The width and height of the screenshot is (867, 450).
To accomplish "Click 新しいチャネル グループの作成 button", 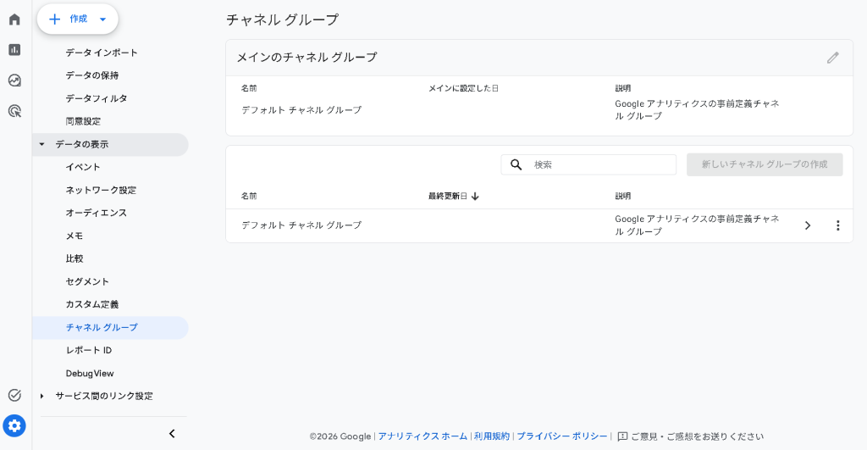I will (765, 164).
